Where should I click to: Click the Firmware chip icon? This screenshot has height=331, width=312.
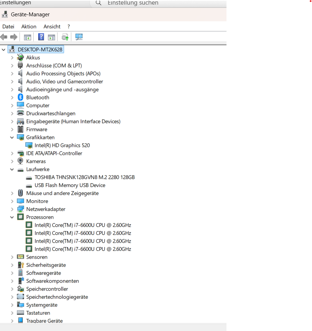(21, 129)
